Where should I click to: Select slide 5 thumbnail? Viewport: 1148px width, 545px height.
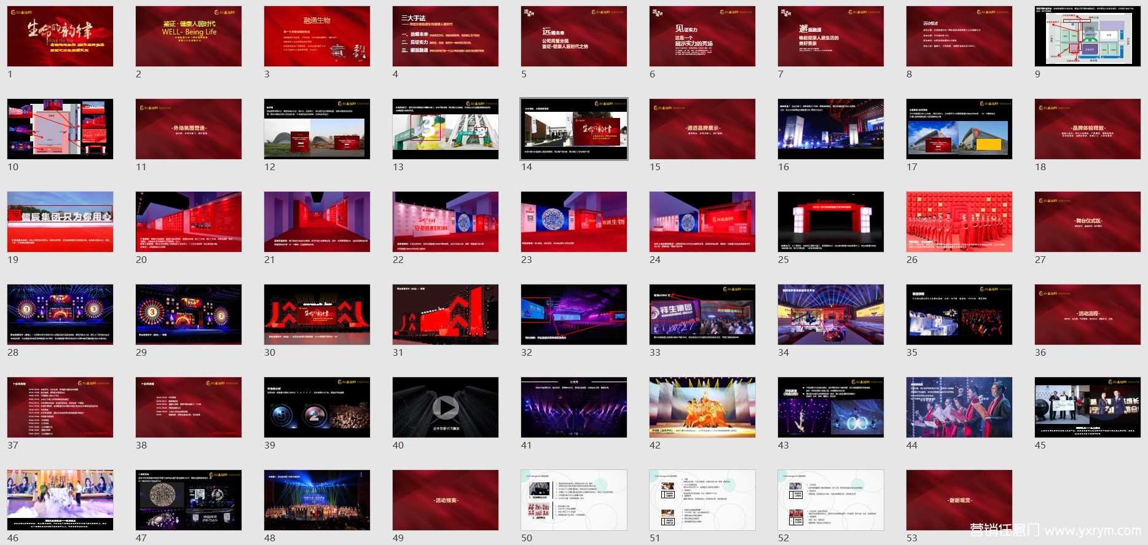(574, 36)
